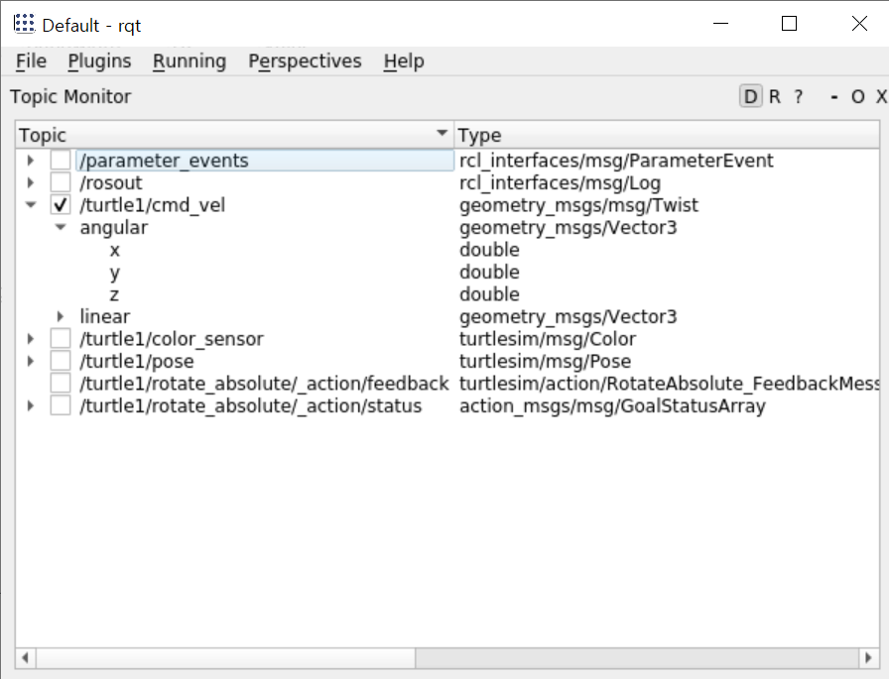Click the dash minimize button of Topic Monitor
The height and width of the screenshot is (679, 889).
(834, 97)
